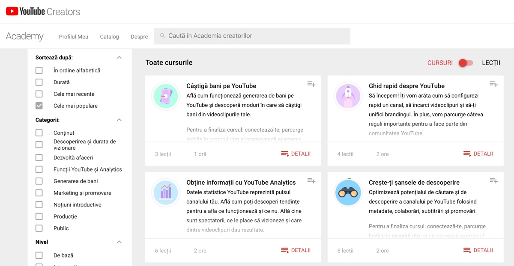Open the Catalog menu item
514x266 pixels.
(109, 37)
